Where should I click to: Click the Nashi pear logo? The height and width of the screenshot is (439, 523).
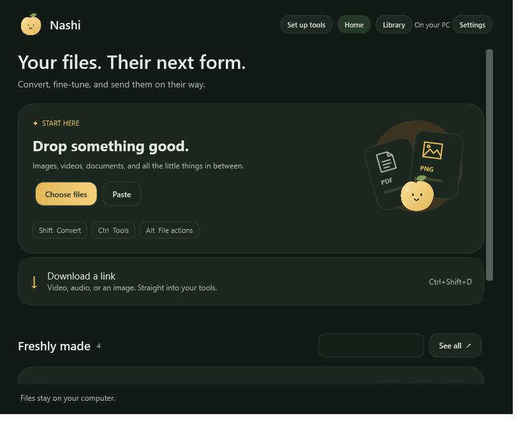coord(31,25)
